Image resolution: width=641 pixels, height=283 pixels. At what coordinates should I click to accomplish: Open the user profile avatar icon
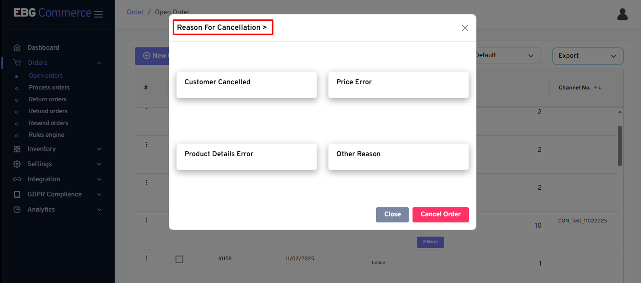(x=622, y=14)
